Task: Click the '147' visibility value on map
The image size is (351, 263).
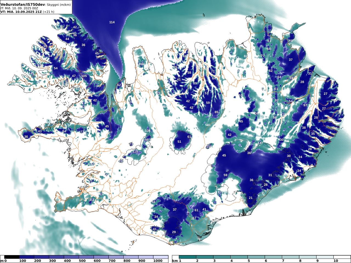Action: 260,143
